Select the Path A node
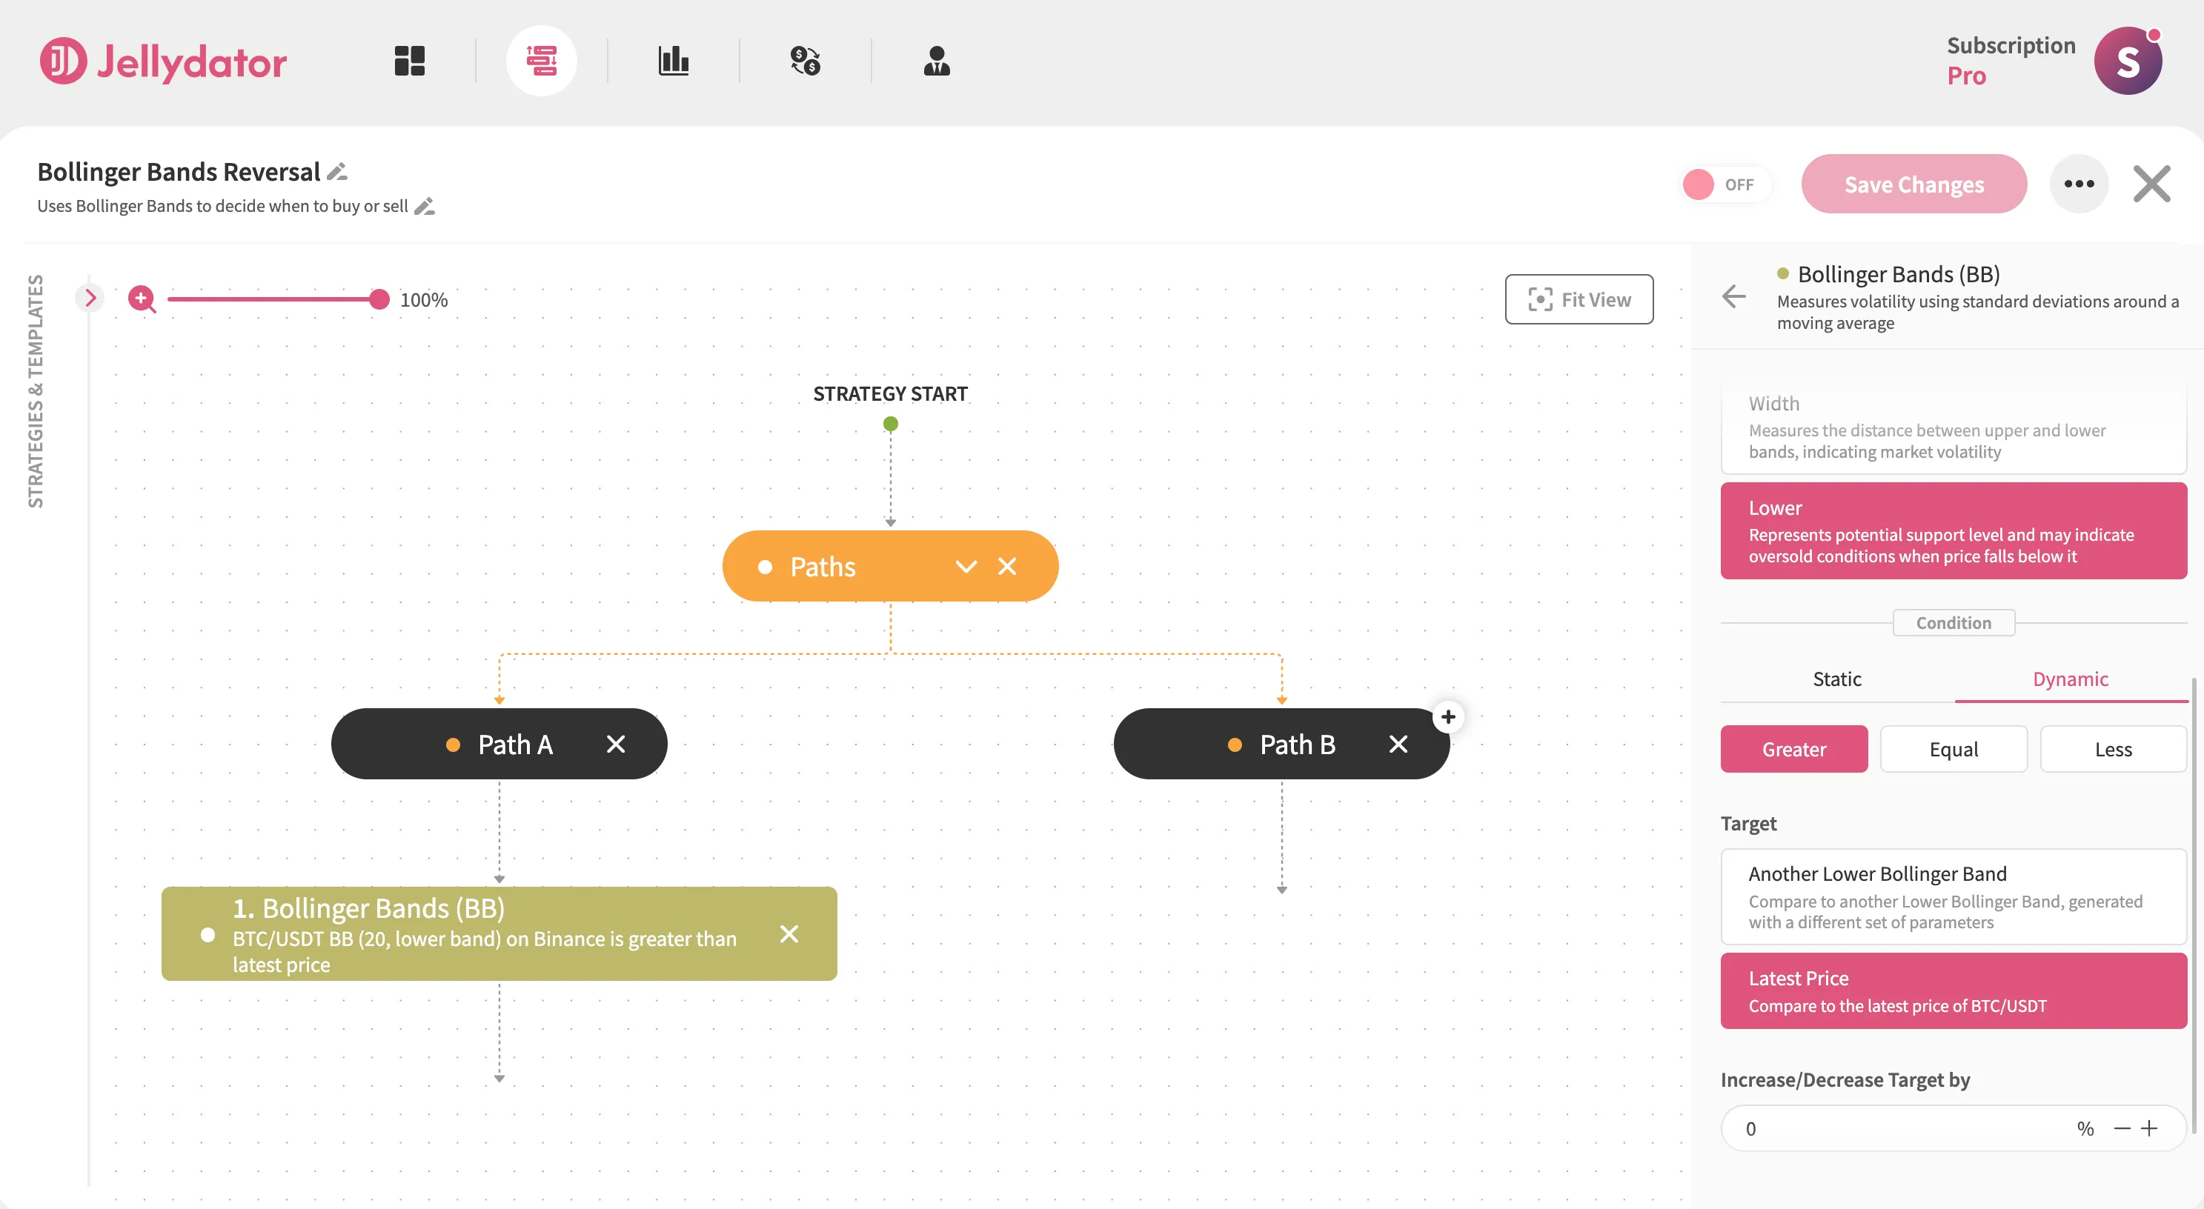This screenshot has width=2204, height=1209. pos(499,744)
